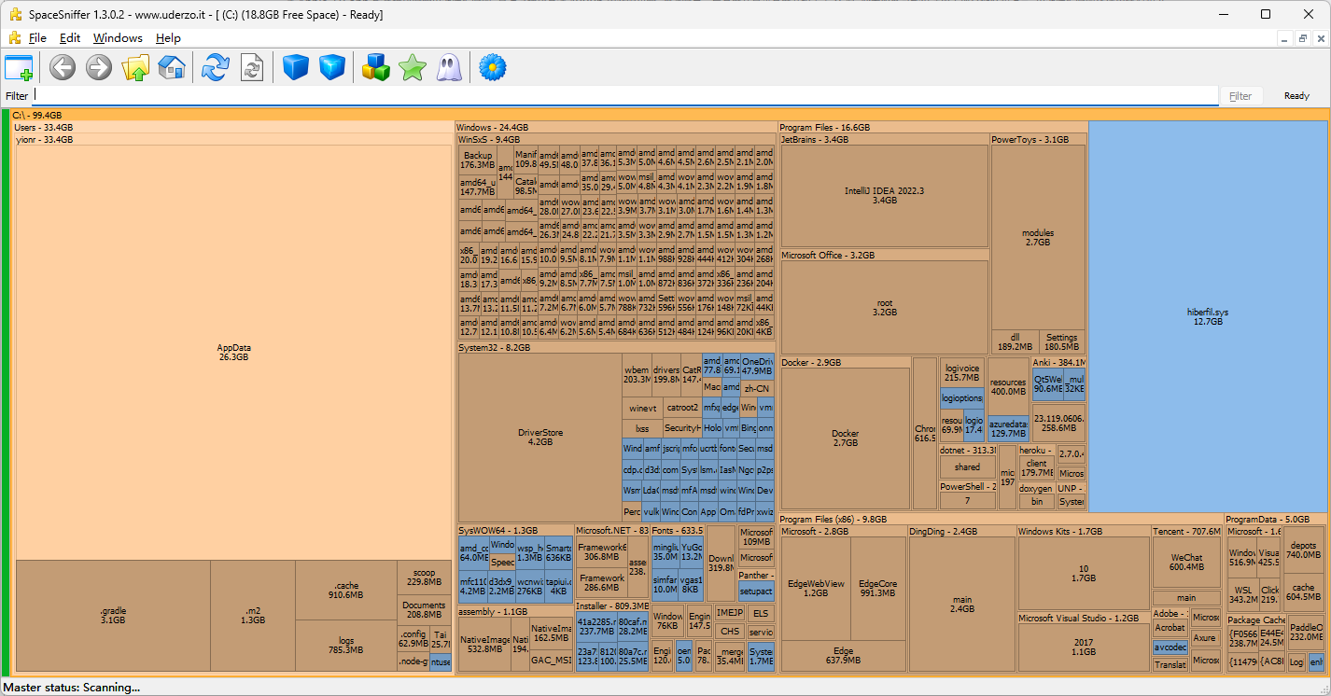Select the drivers 199.8MB block

(666, 375)
